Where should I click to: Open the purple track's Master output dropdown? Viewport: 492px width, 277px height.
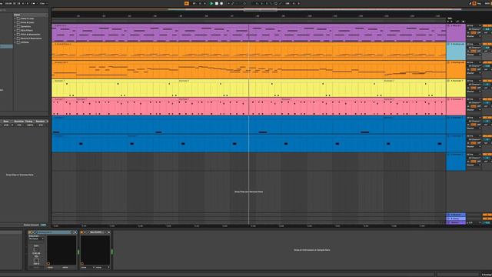tap(474, 36)
